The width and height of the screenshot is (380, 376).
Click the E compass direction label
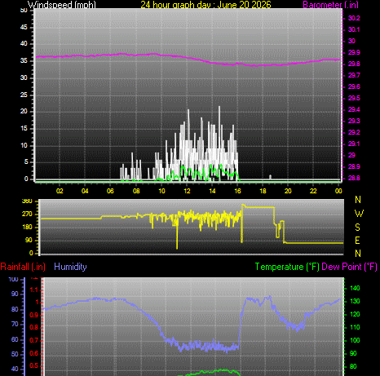(x=358, y=241)
